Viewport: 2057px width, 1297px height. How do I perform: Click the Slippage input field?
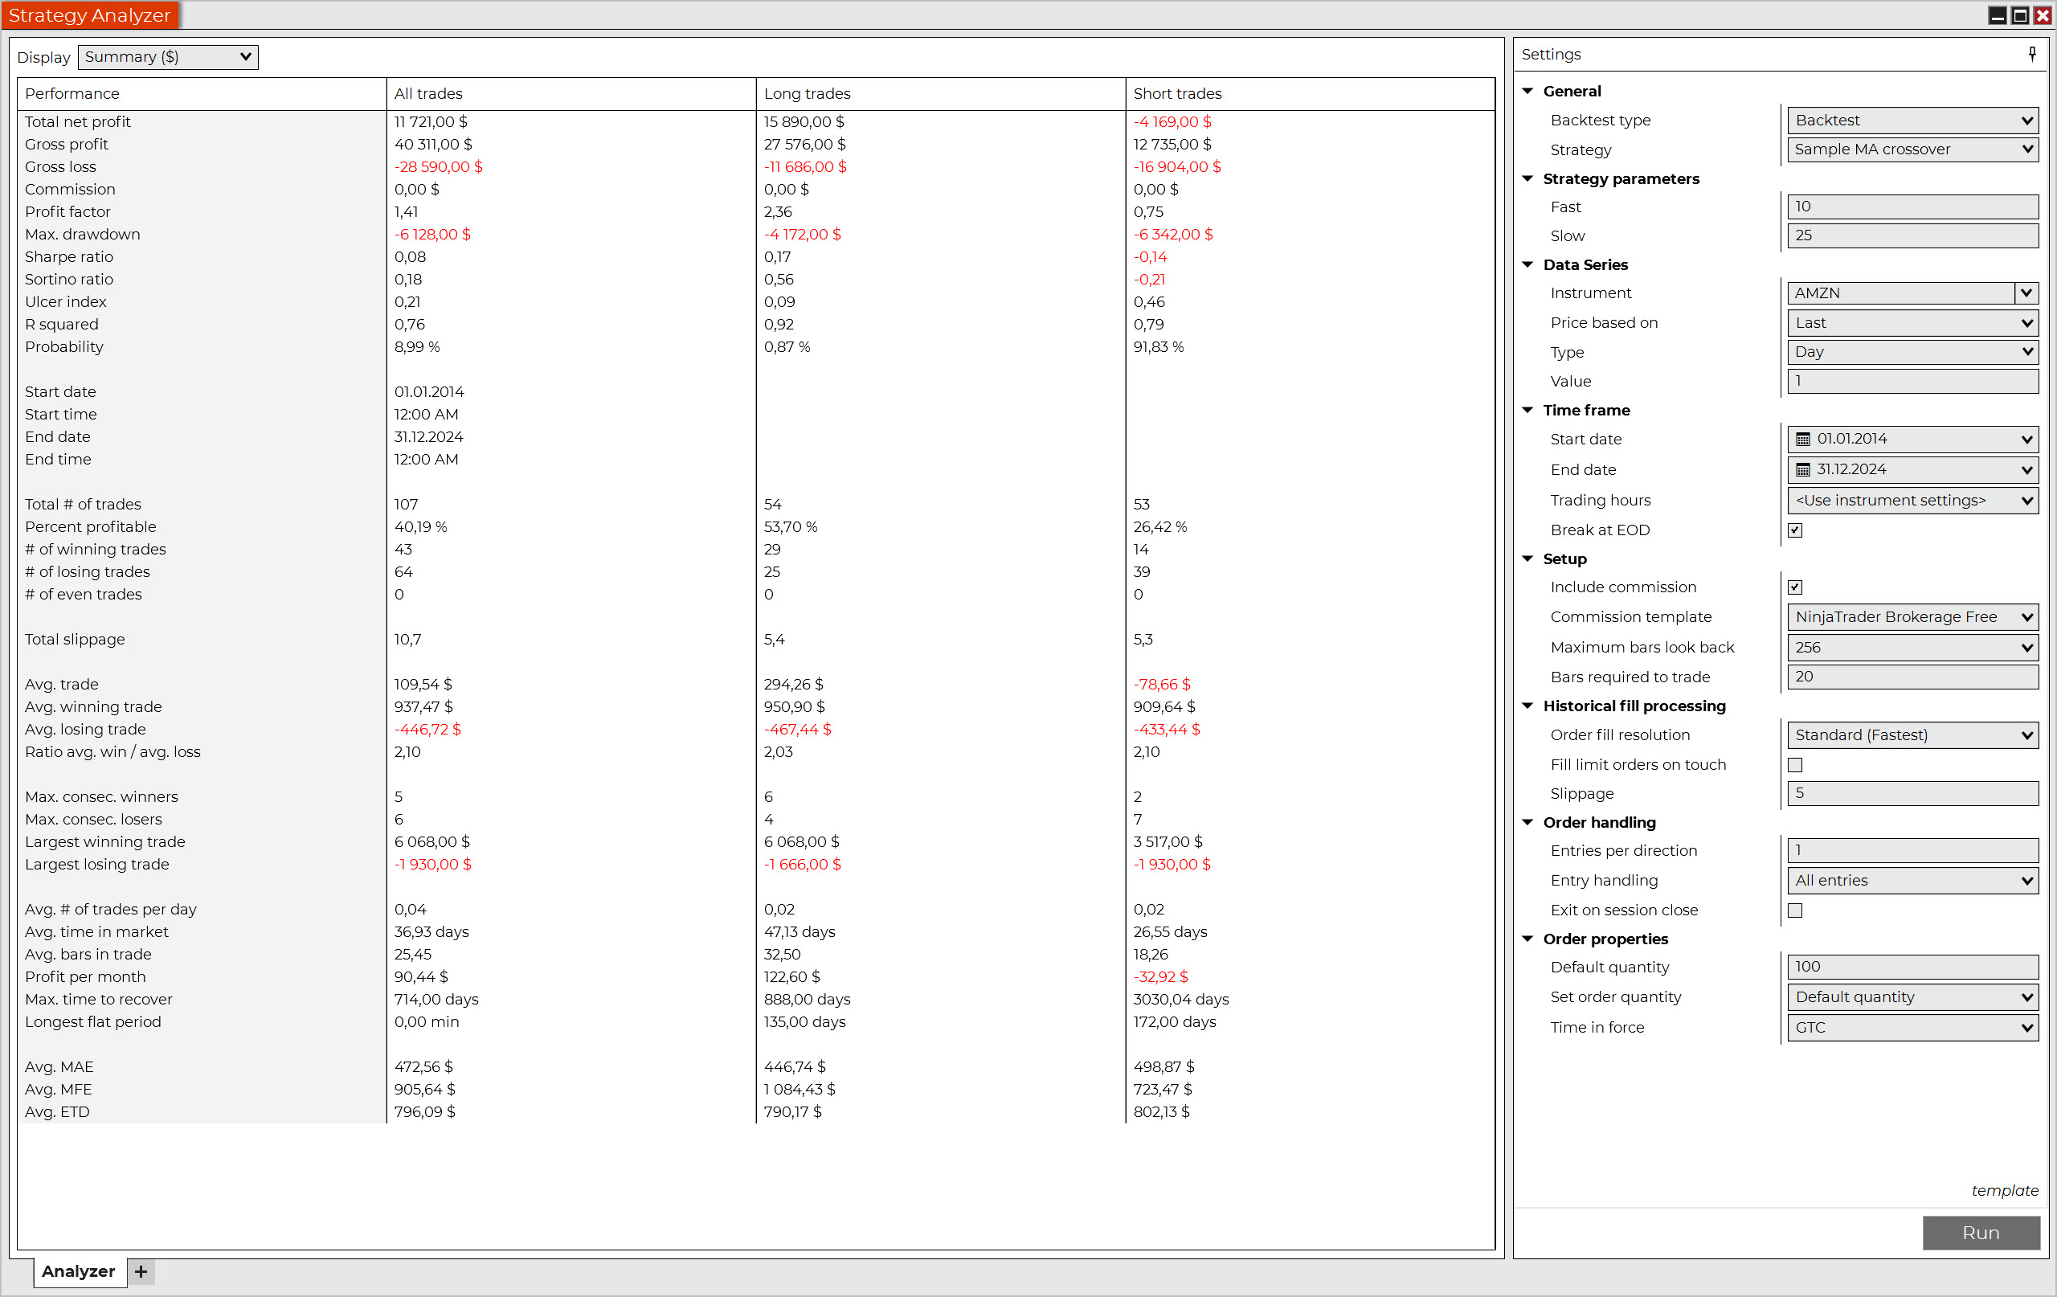pos(1912,793)
